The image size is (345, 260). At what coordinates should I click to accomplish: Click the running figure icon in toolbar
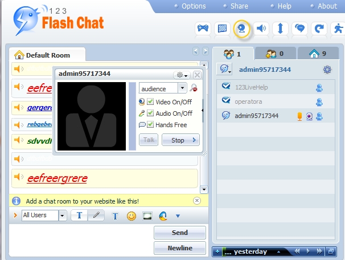tap(338, 28)
